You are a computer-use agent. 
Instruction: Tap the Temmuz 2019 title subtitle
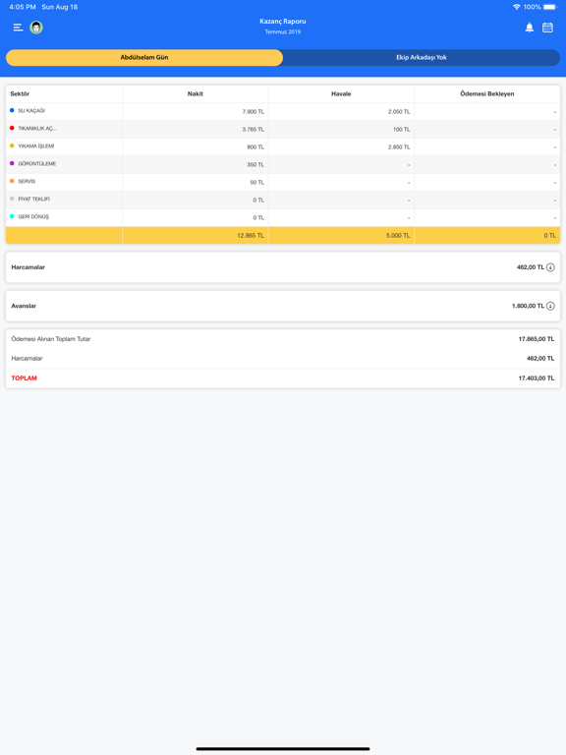283,31
